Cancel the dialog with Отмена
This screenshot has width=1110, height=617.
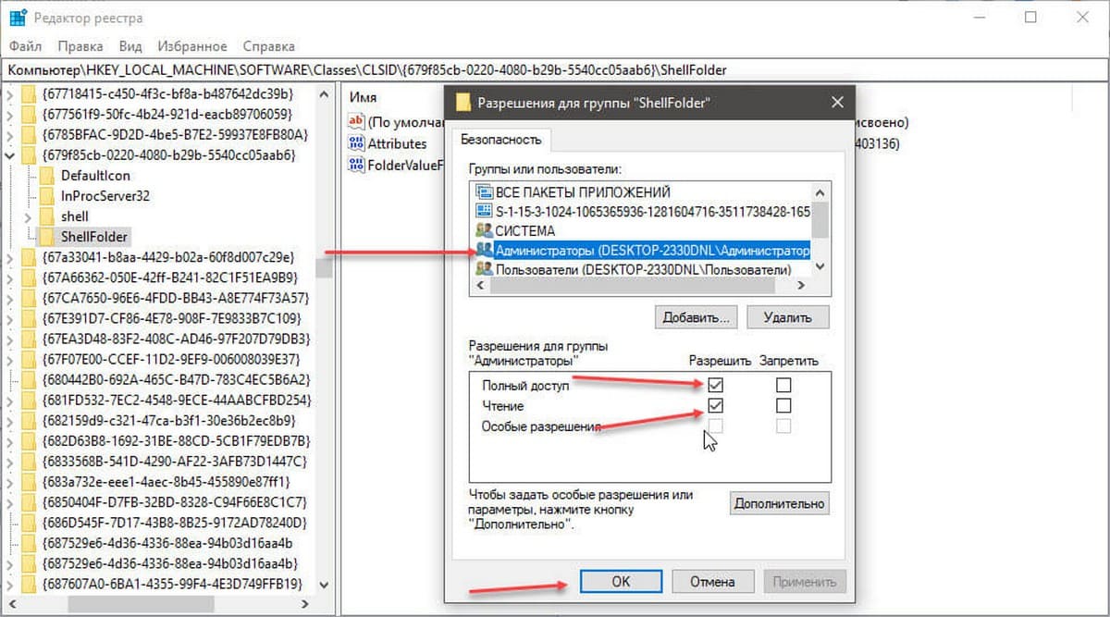pos(712,581)
